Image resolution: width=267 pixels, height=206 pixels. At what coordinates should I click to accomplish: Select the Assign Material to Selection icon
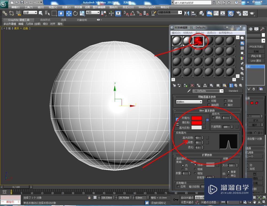click(x=186, y=85)
